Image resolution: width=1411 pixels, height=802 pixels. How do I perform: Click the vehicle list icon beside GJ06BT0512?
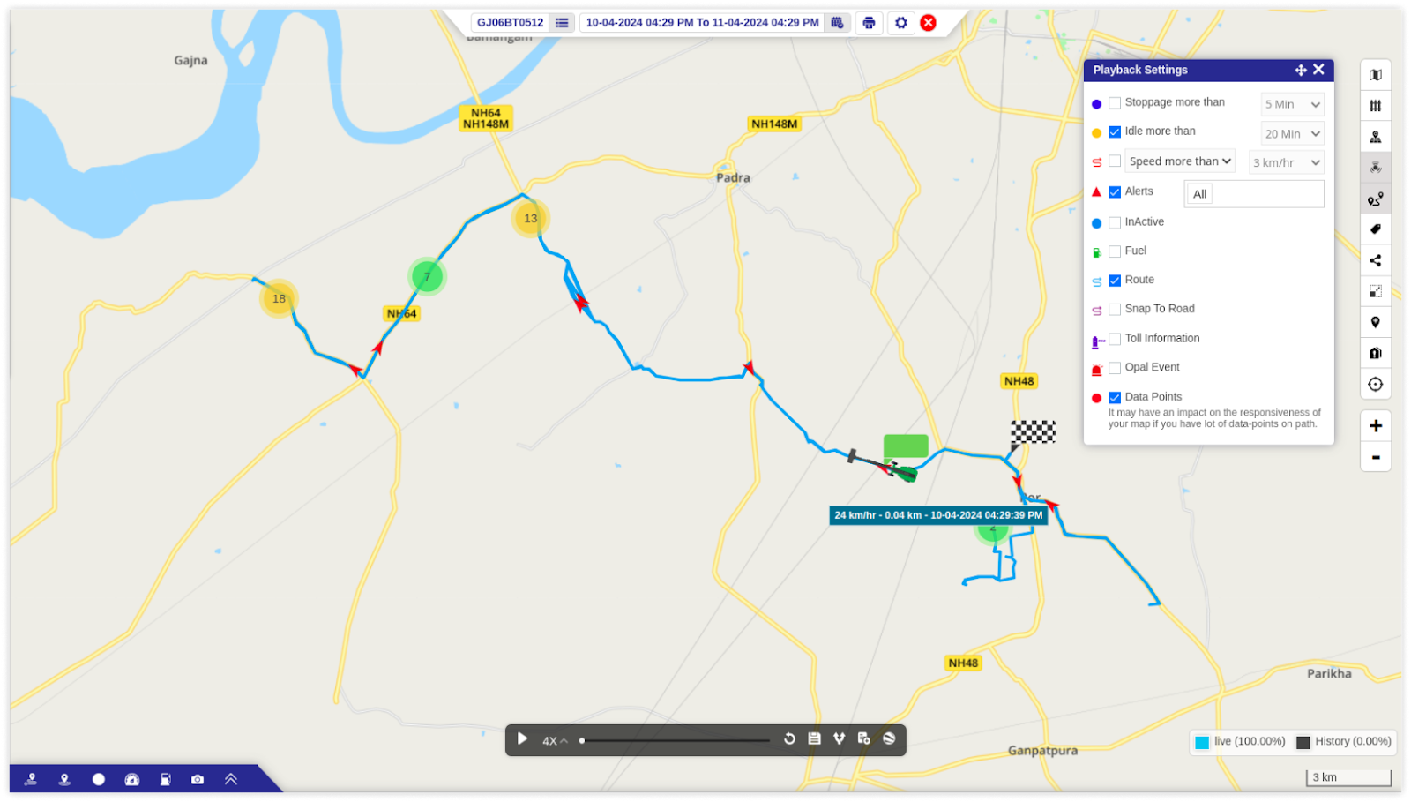coord(562,23)
